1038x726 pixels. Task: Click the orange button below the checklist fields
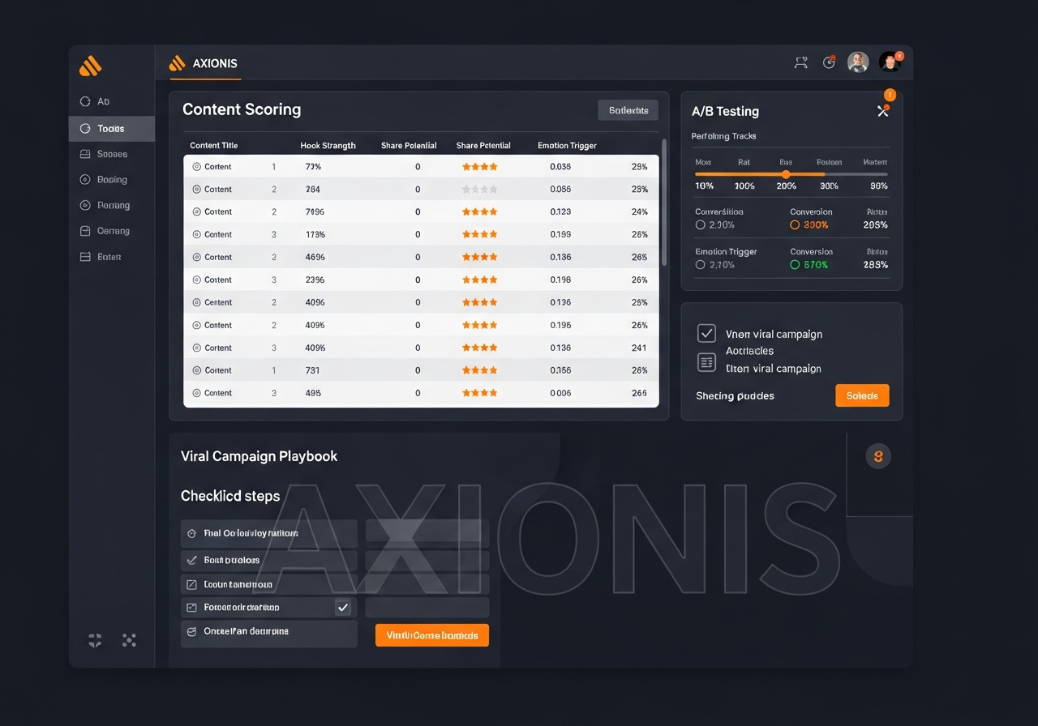click(431, 635)
